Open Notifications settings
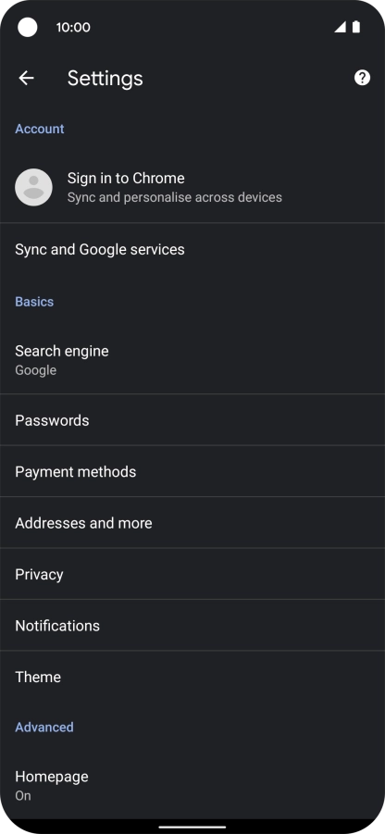Image resolution: width=385 pixels, height=834 pixels. point(192,626)
